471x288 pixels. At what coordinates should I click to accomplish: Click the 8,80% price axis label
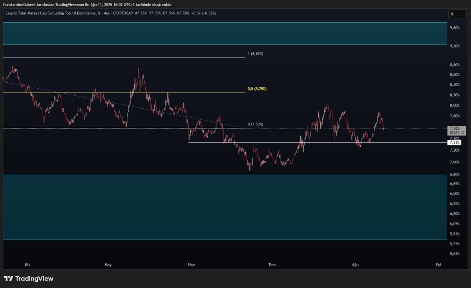pyautogui.click(x=455, y=65)
